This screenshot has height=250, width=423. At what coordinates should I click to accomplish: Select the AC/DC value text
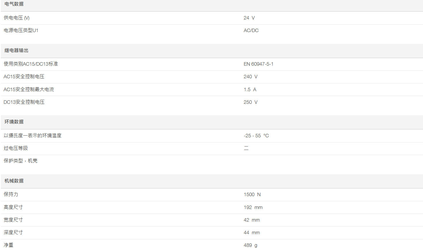251,30
